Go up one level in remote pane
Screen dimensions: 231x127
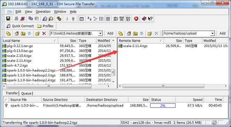click(135, 33)
